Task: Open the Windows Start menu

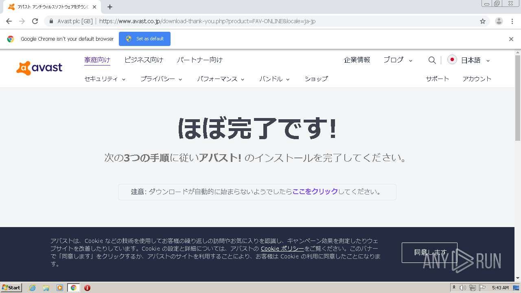Action: (x=11, y=288)
